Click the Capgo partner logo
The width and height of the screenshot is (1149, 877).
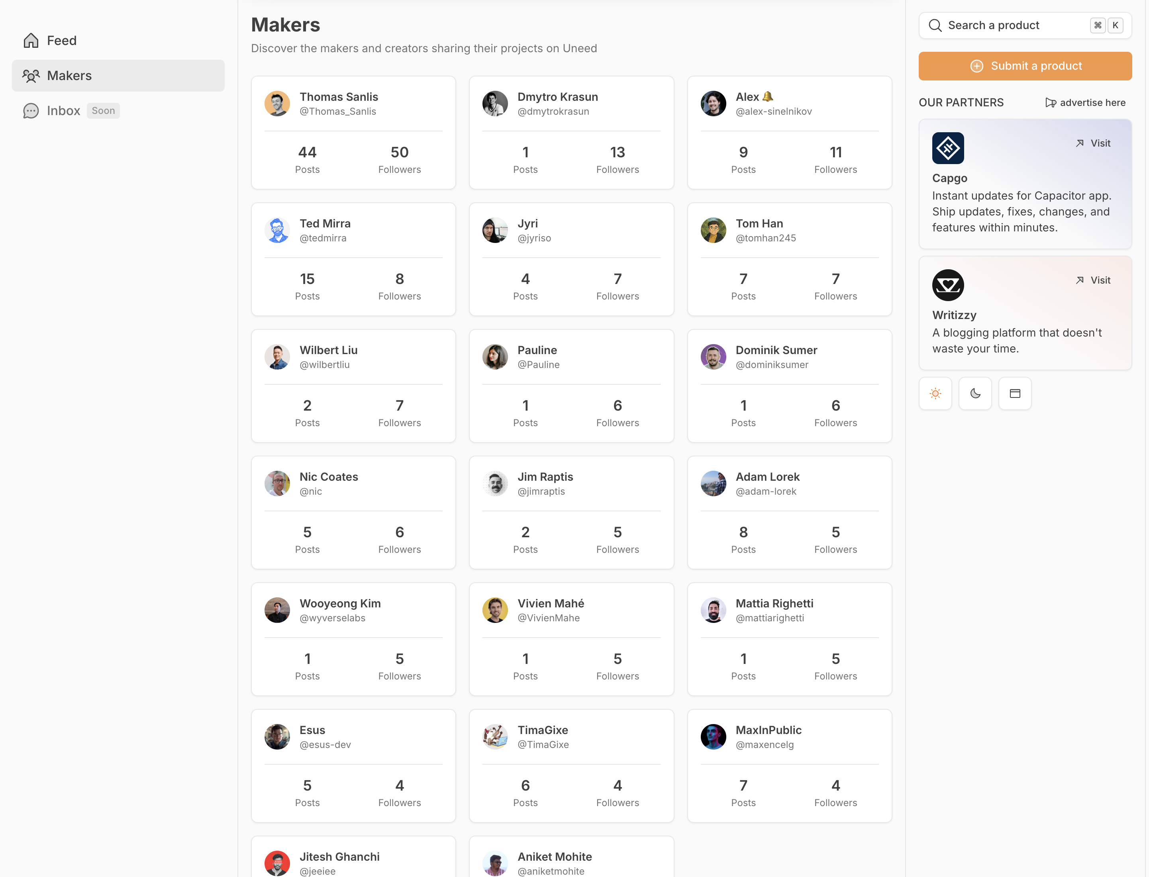pyautogui.click(x=948, y=148)
